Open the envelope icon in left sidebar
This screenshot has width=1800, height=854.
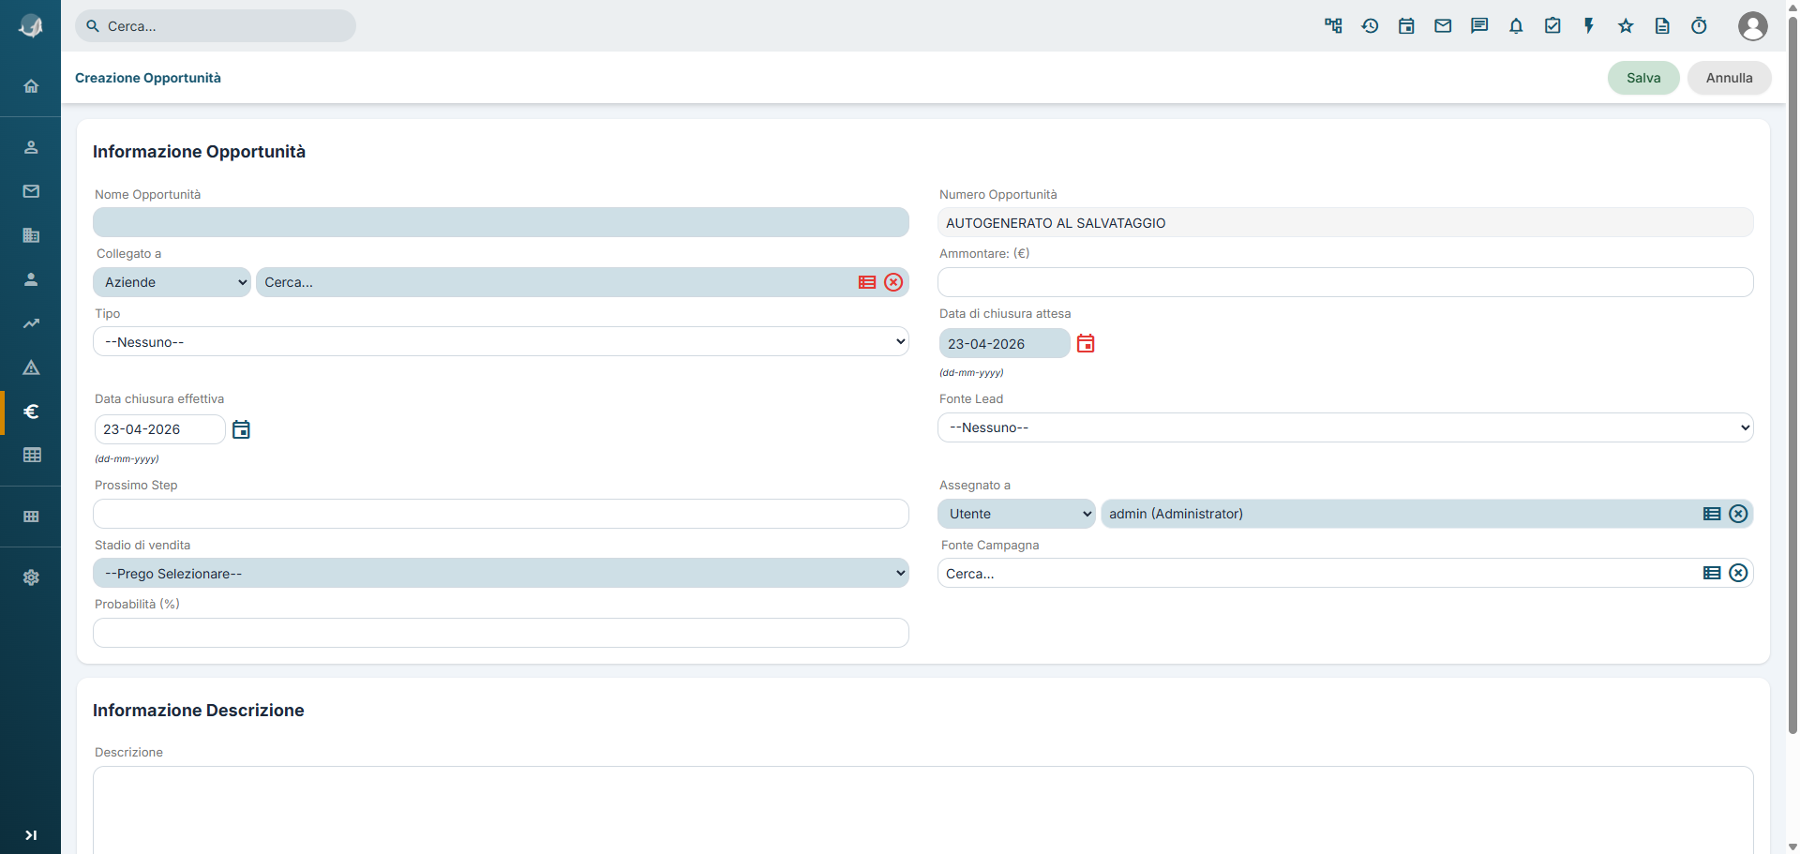pyautogui.click(x=31, y=191)
